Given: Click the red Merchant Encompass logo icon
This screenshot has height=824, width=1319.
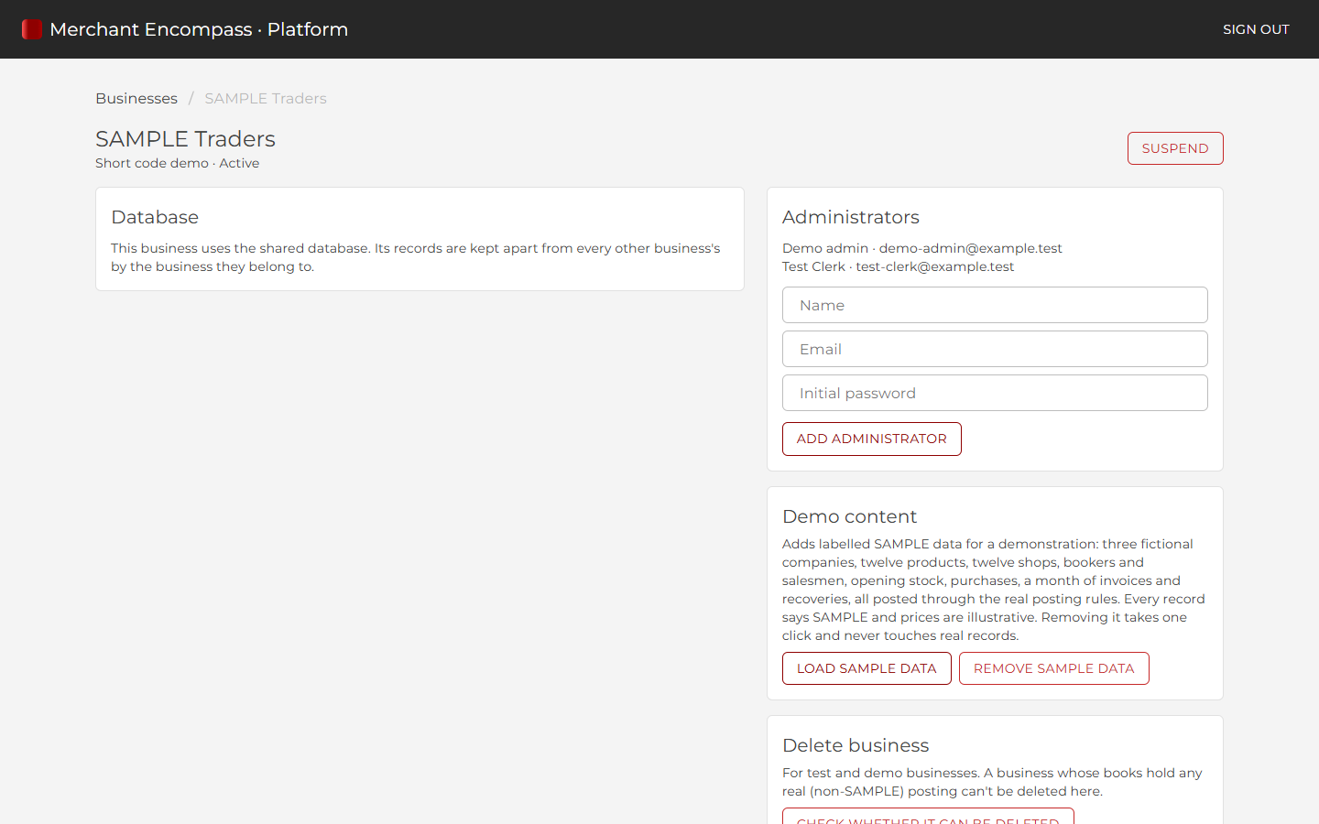Looking at the screenshot, I should pos(32,29).
